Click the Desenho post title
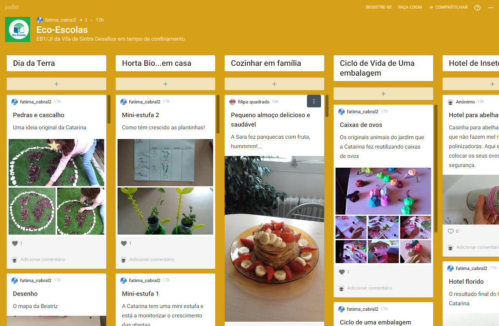Viewport: 499px width, 326px height. point(25,293)
